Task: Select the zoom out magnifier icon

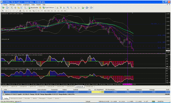Action: (x=71, y=8)
